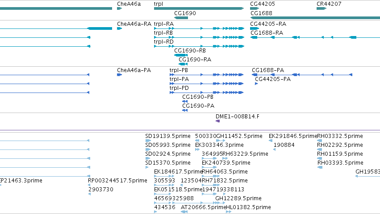Click EST label SD15370.5prime

click(168, 163)
